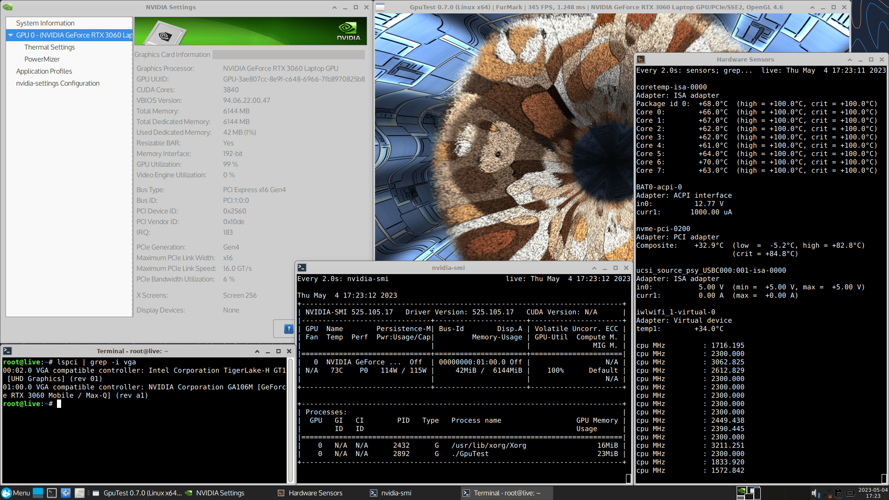
Task: Click the volume speaker icon in system tray
Action: [x=815, y=494]
